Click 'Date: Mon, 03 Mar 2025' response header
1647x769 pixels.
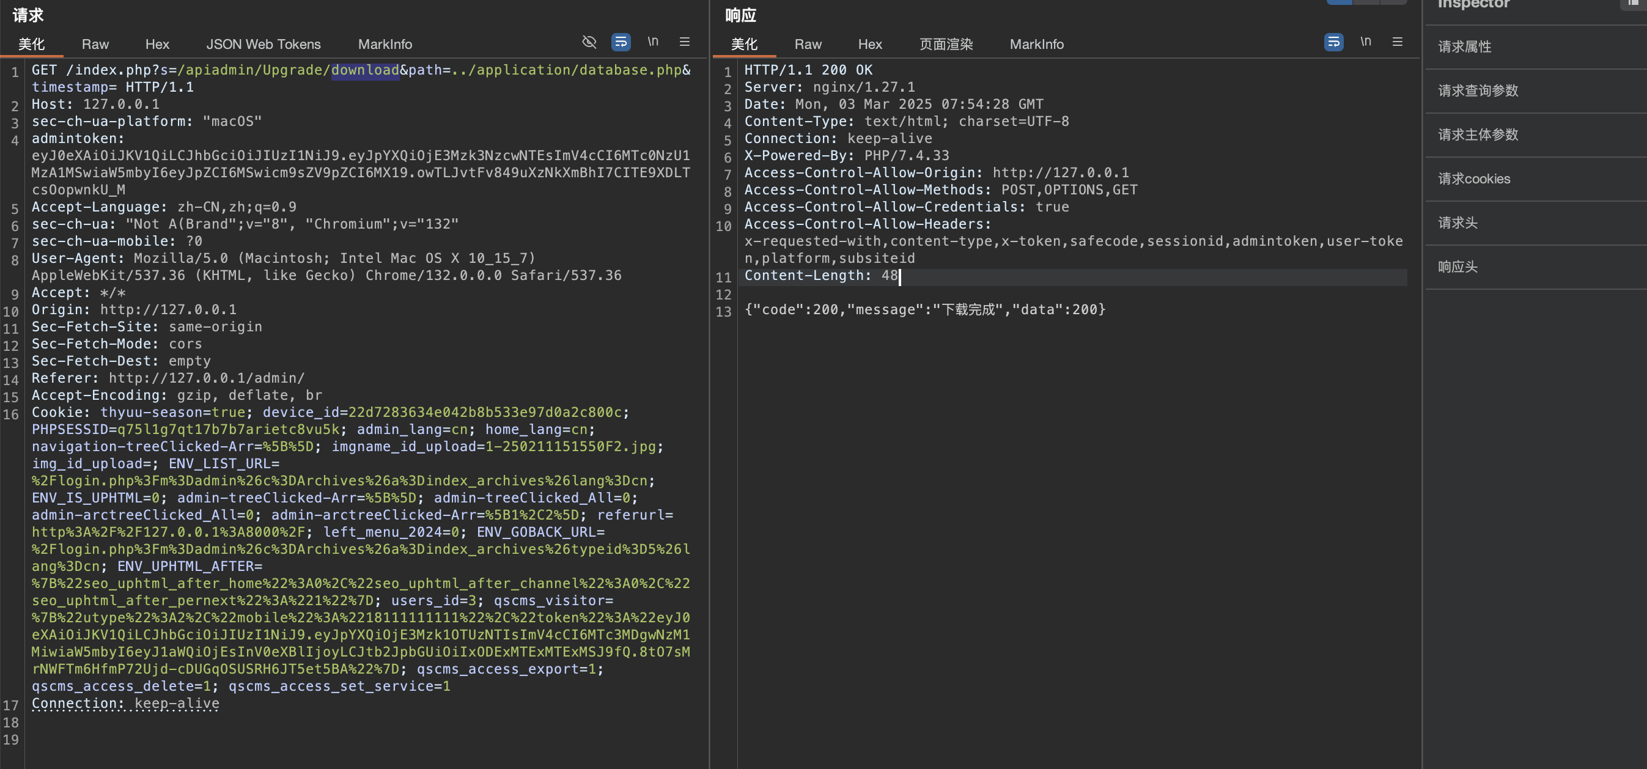pyautogui.click(x=894, y=104)
